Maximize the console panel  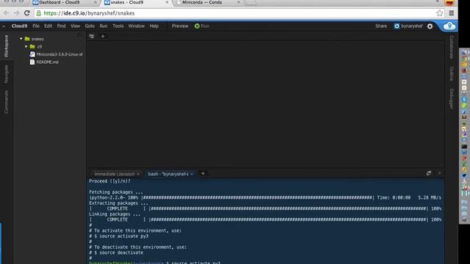click(429, 173)
